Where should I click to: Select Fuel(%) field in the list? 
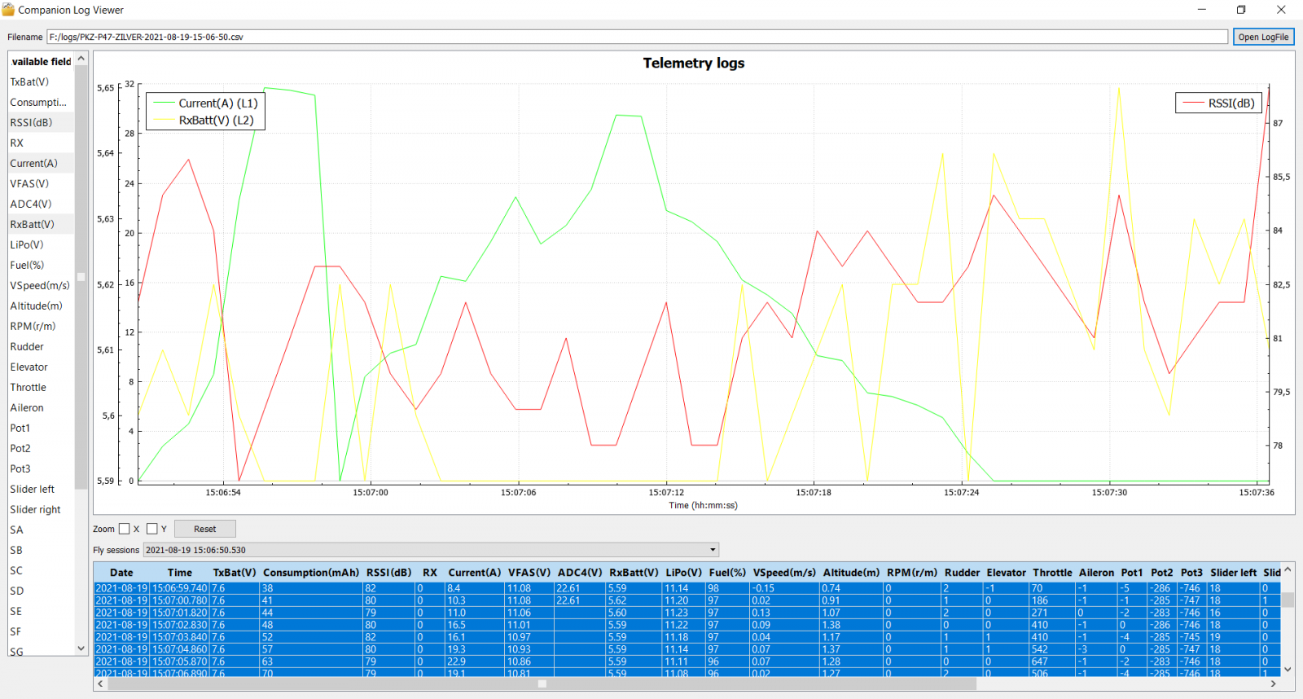pos(41,265)
